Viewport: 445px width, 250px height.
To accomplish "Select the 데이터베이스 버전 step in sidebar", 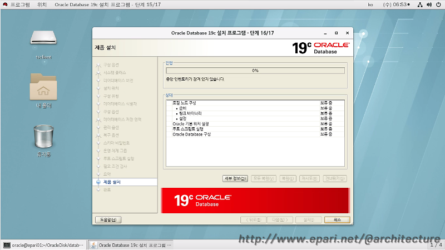I will (118, 81).
